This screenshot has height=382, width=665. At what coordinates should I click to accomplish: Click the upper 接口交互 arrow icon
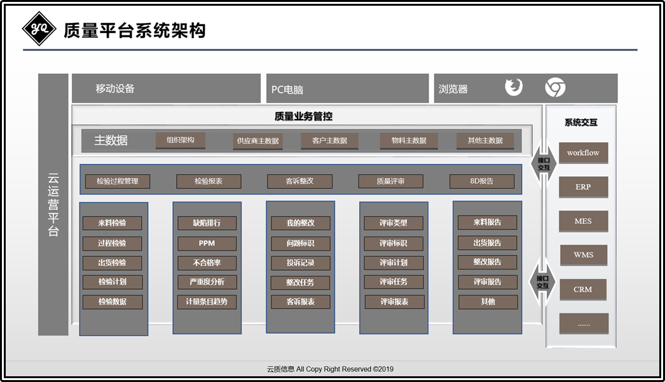pos(544,164)
